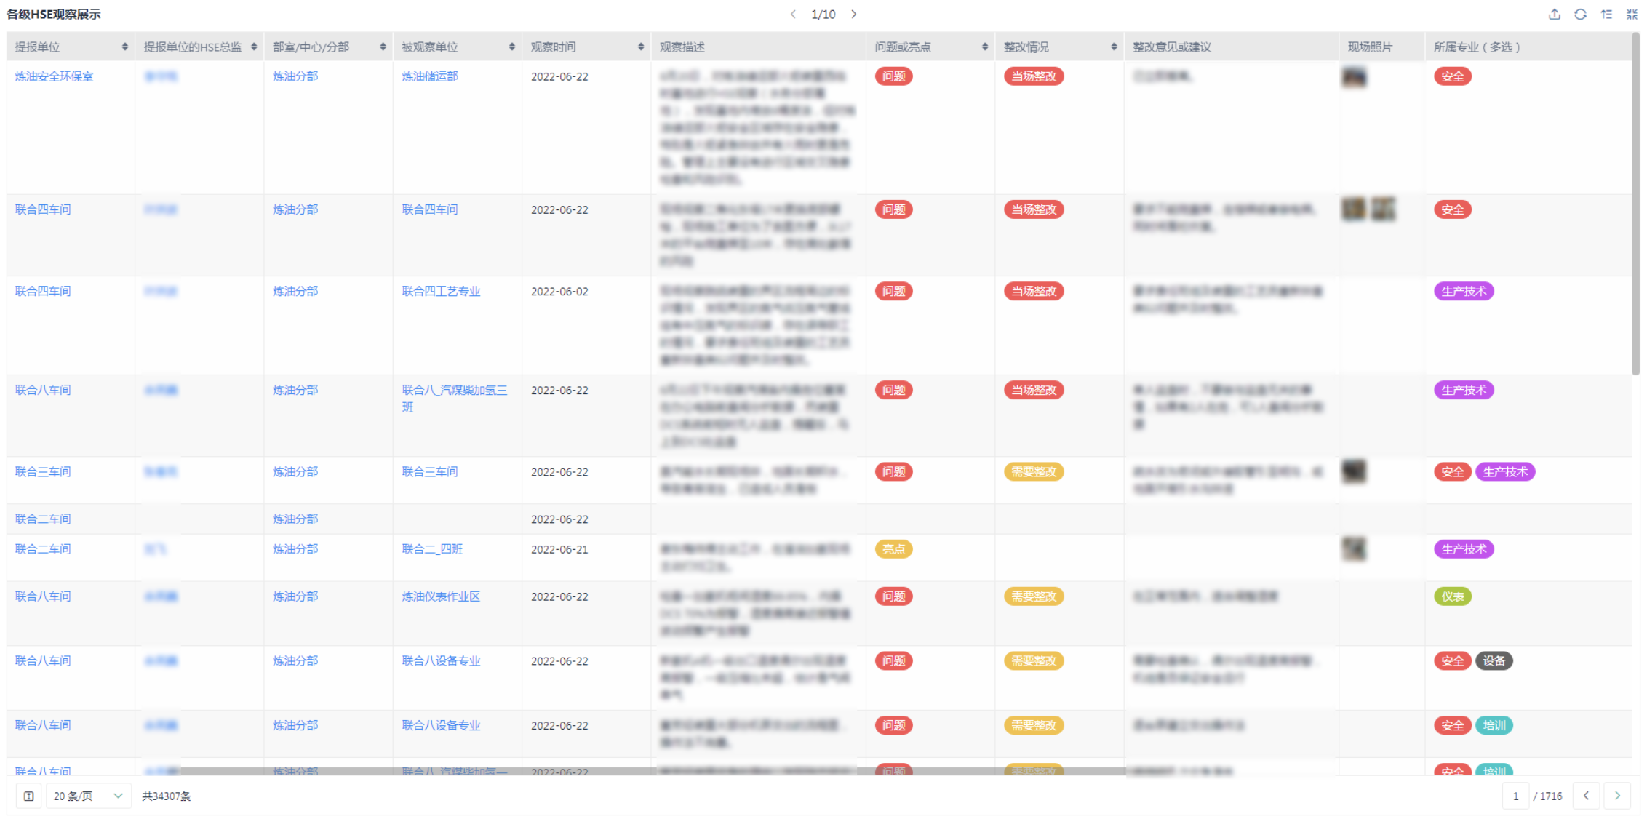Image resolution: width=1647 pixels, height=819 pixels.
Task: Click the sort-ascending list icon
Action: 1606,15
